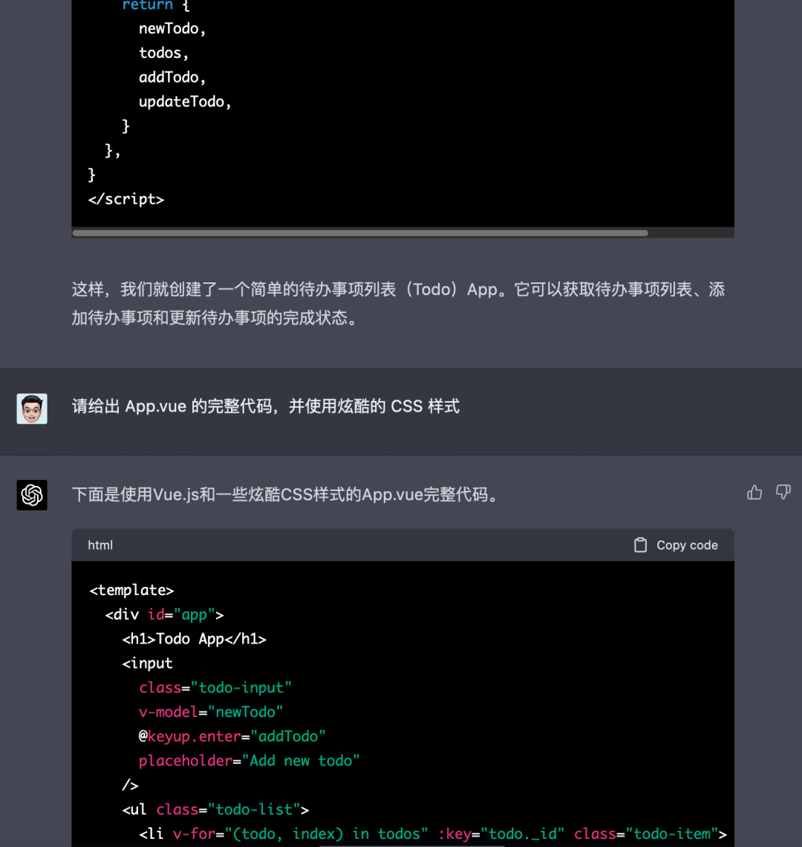Click the horizontal scrollbar under the script code
The width and height of the screenshot is (802, 847).
click(360, 233)
